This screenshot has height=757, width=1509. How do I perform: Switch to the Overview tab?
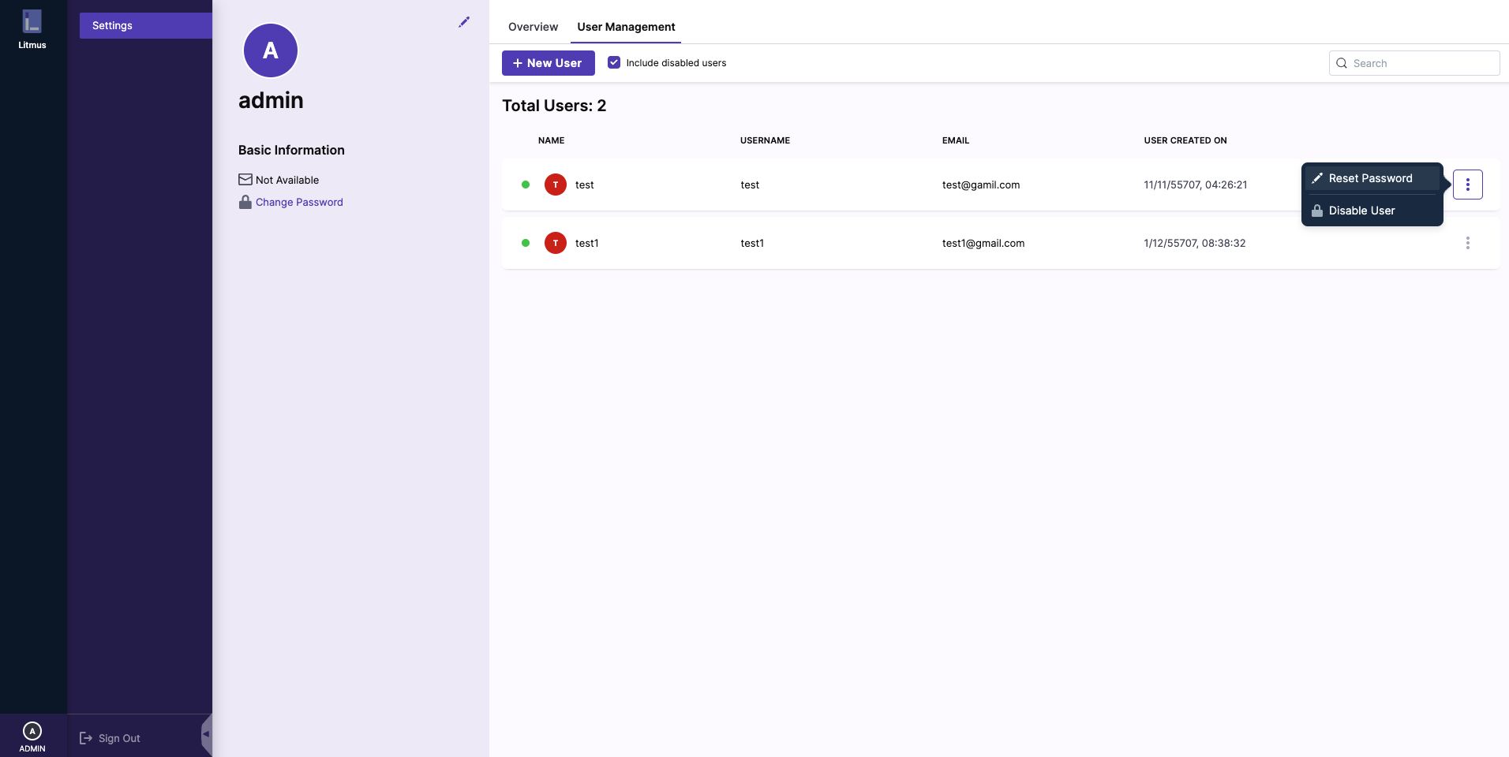(533, 27)
